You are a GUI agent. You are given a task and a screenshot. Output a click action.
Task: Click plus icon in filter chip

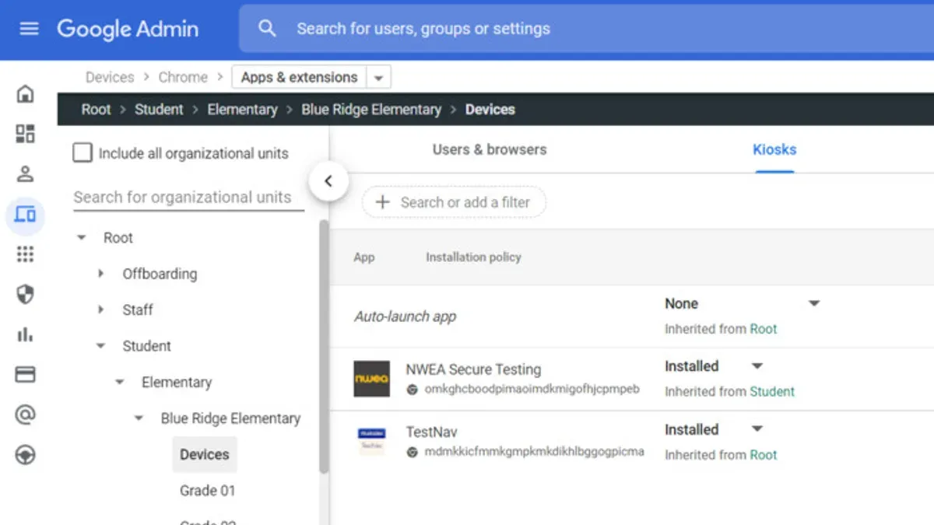(382, 202)
